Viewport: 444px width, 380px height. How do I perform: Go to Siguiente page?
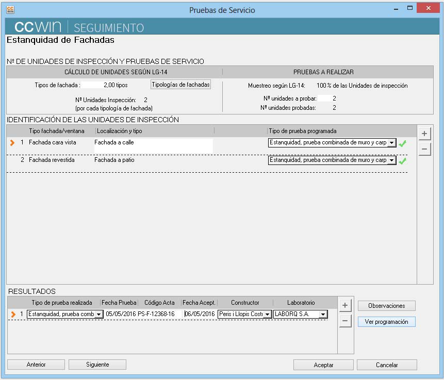(97, 365)
